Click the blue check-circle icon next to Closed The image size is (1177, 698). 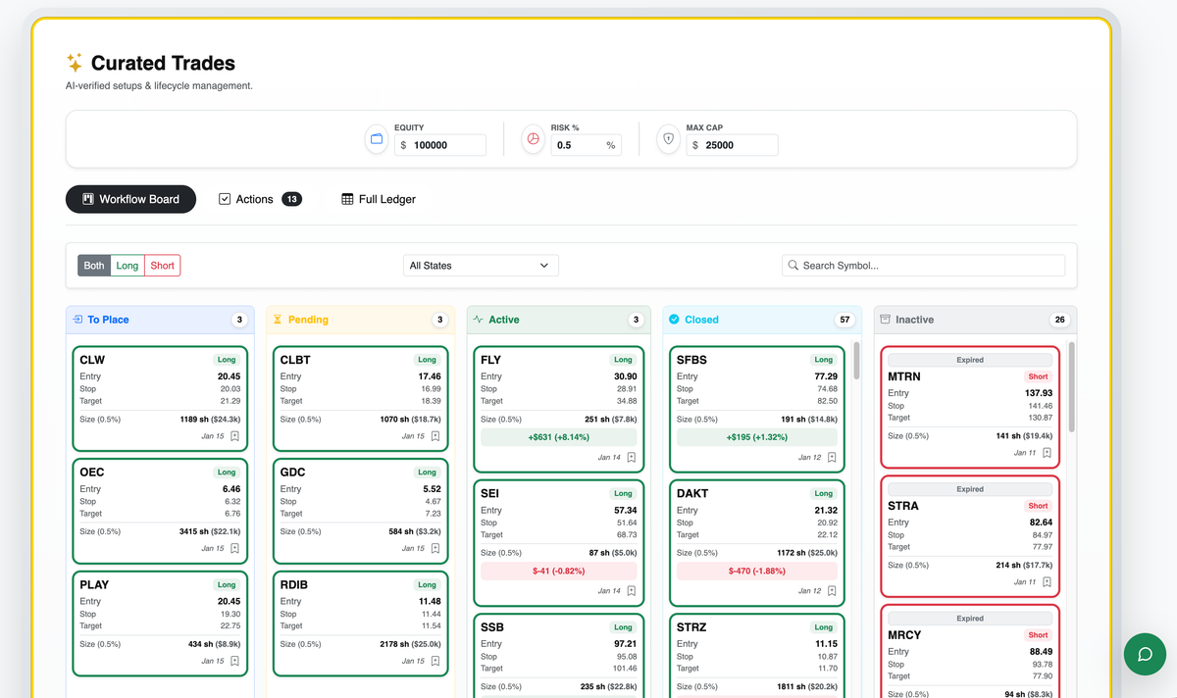(x=673, y=319)
